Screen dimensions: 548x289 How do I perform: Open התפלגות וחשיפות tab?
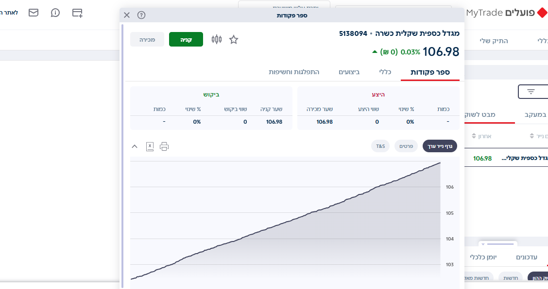coord(294,72)
